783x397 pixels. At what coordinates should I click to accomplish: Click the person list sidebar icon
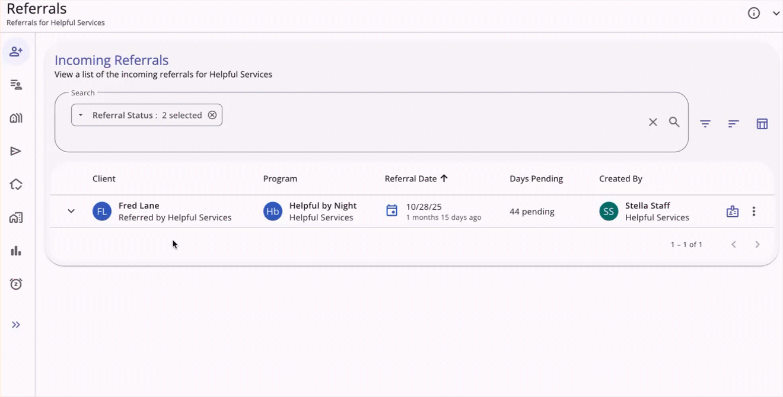click(x=16, y=85)
